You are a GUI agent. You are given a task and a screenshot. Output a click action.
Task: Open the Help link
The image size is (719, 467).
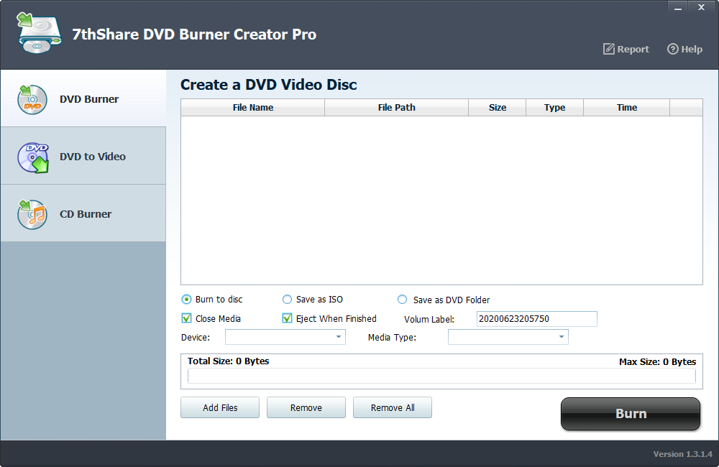[684, 49]
